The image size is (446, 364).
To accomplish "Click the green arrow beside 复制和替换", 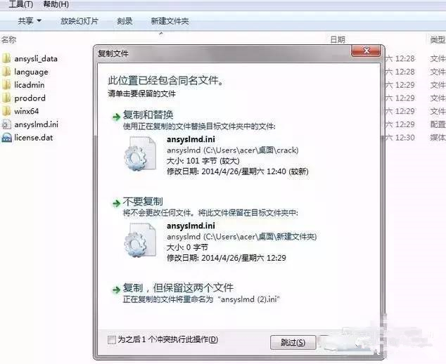I will pos(116,117).
